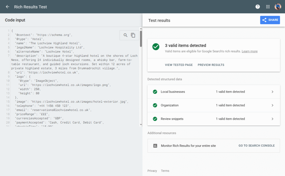This screenshot has height=176, width=285.
Task: Click the "Organization" label
Action: [169, 105]
